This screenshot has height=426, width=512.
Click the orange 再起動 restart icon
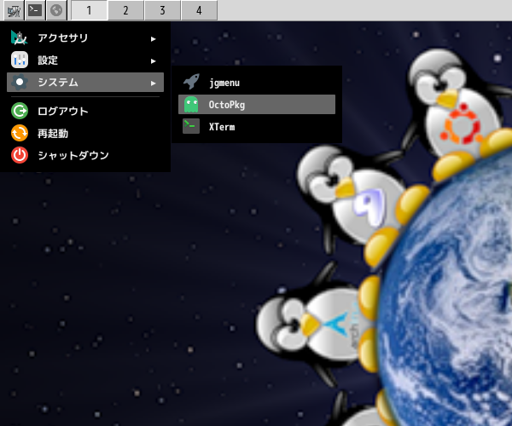point(20,133)
